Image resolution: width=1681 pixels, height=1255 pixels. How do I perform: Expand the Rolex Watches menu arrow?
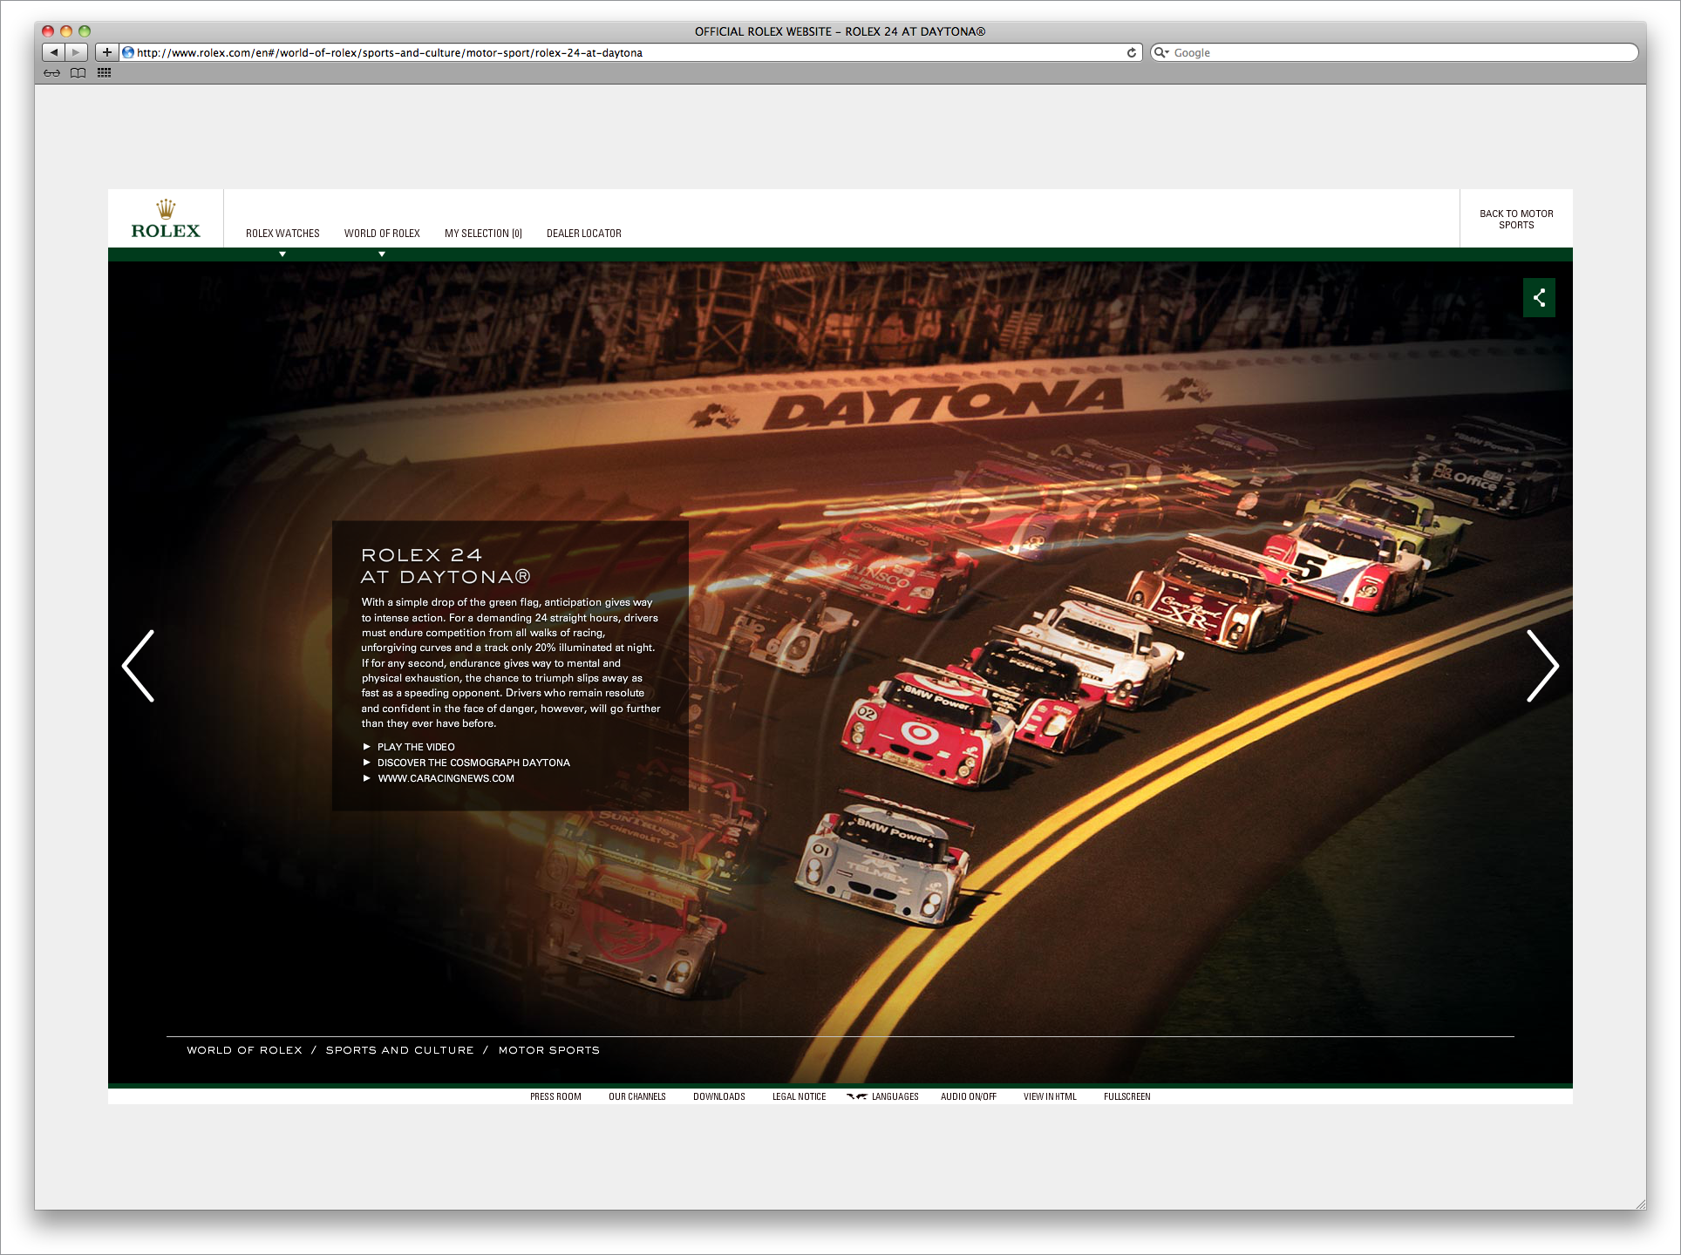[282, 254]
